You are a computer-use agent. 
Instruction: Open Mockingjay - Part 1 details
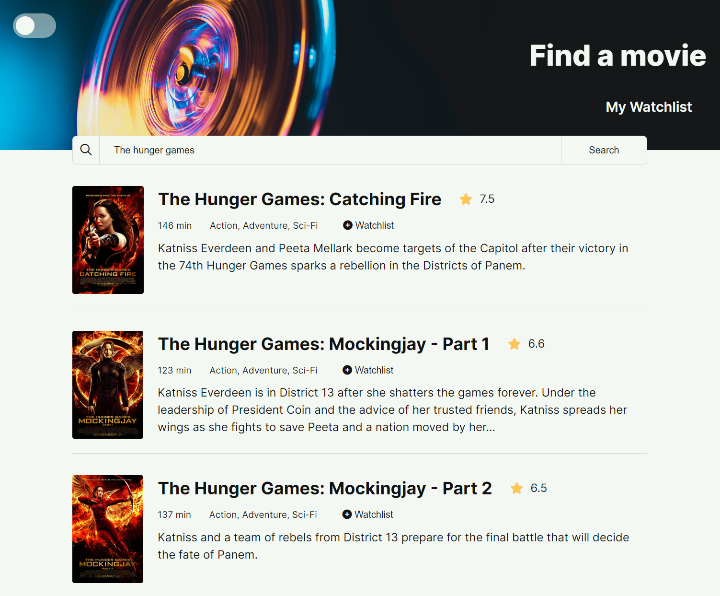point(324,344)
